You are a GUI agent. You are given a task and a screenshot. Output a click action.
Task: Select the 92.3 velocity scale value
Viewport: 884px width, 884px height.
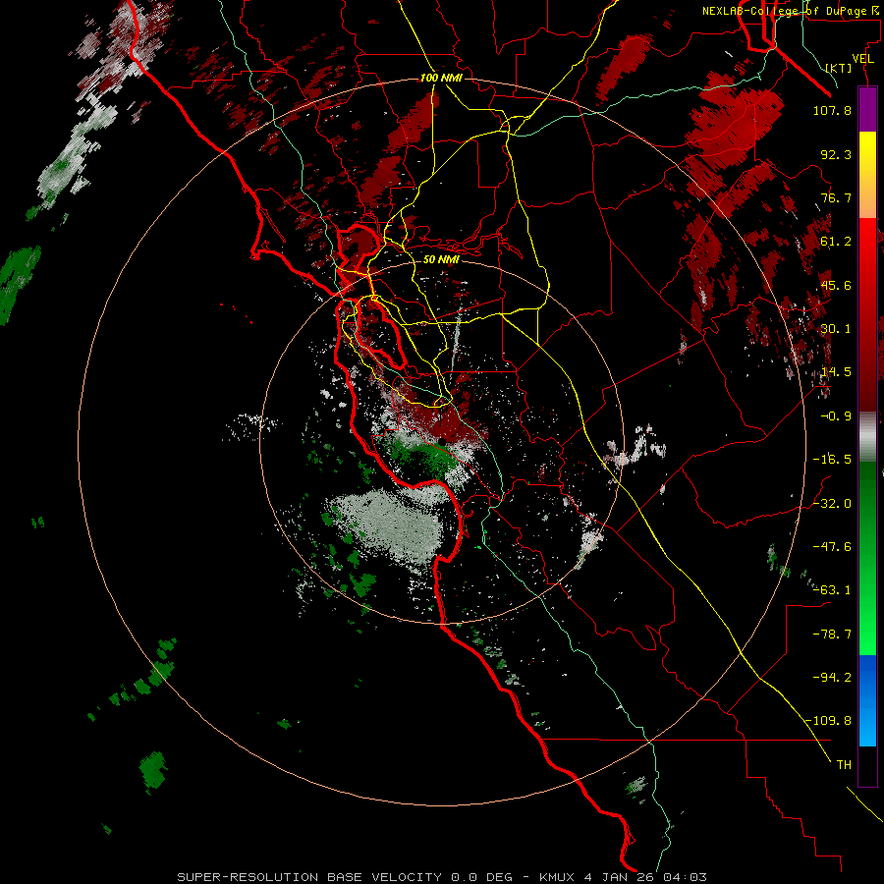pyautogui.click(x=836, y=154)
